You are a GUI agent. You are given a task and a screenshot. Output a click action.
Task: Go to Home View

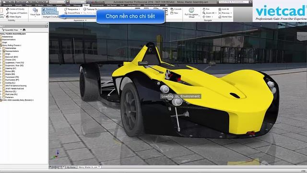225,17
